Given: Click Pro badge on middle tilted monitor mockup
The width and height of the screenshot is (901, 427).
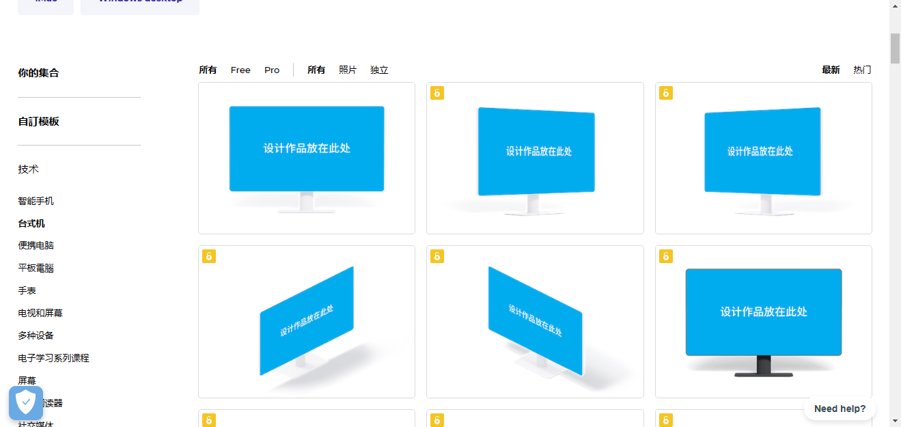Looking at the screenshot, I should point(437,256).
